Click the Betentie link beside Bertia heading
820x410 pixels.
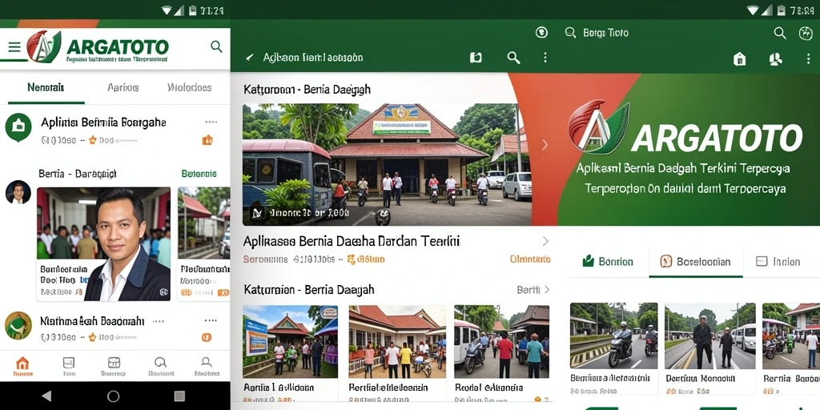199,173
